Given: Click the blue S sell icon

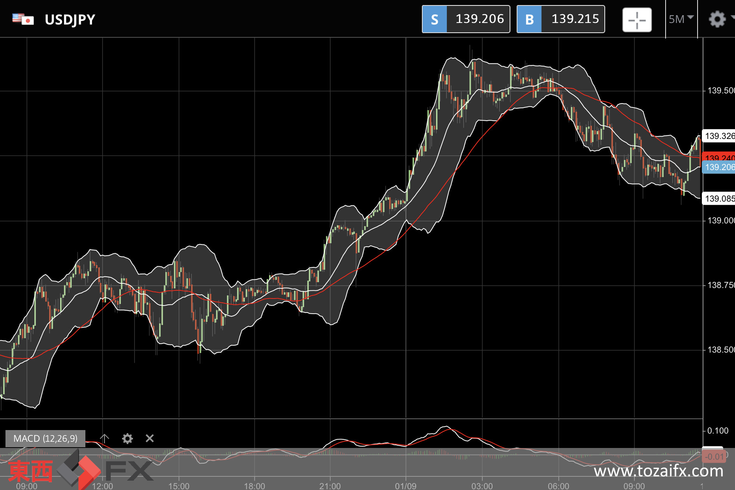Looking at the screenshot, I should click(x=434, y=19).
